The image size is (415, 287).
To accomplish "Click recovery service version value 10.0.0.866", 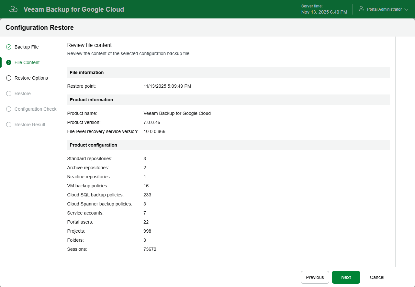I will [x=154, y=131].
